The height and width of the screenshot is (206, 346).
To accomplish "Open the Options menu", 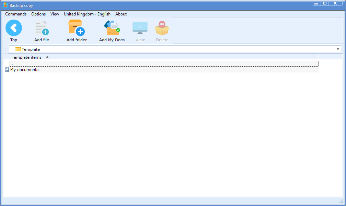I will tap(38, 14).
